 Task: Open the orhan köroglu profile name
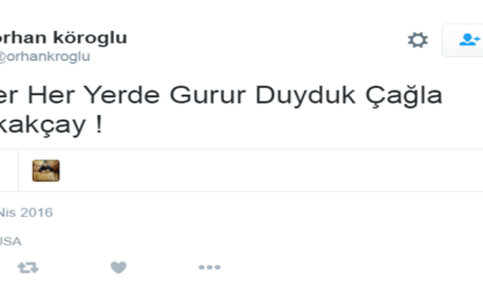(63, 38)
